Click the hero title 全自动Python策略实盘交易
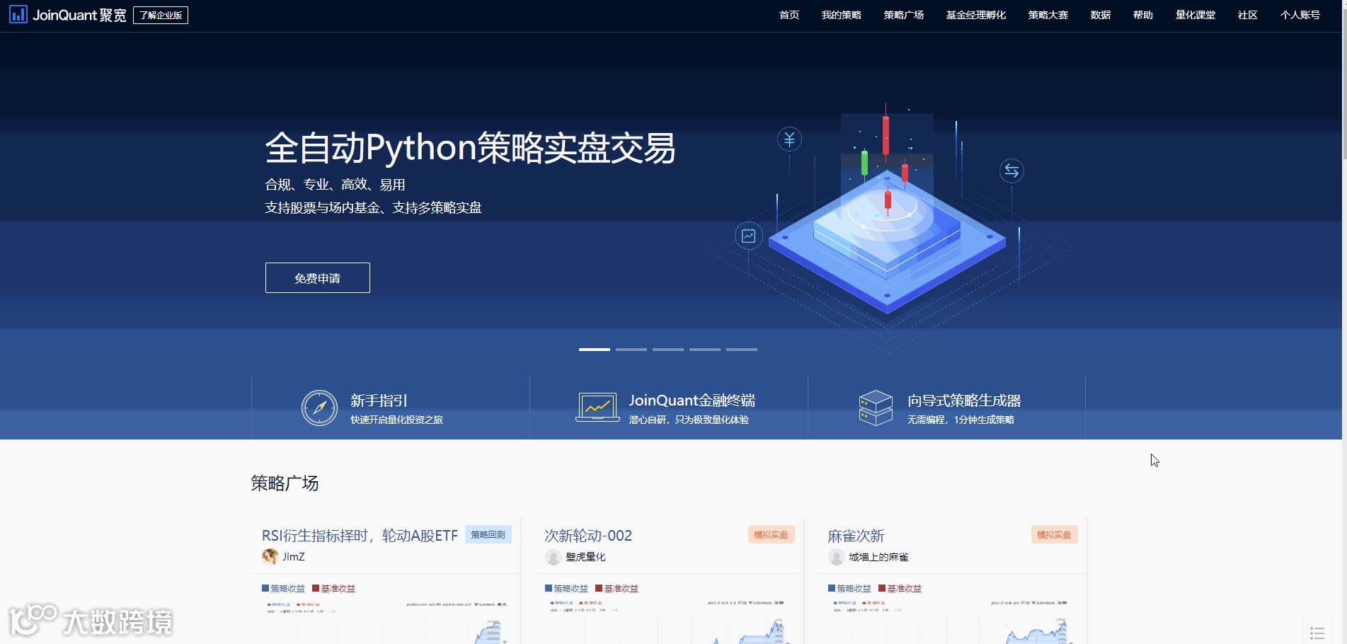 click(x=470, y=149)
